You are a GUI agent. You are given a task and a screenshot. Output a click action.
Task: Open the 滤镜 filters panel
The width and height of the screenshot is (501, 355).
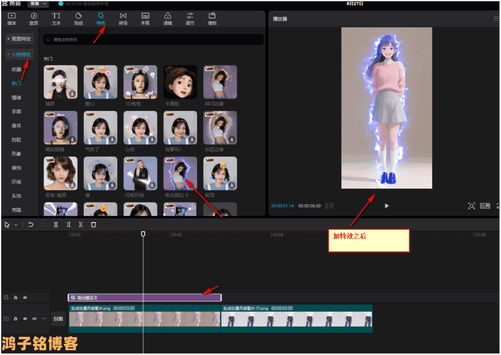[167, 19]
